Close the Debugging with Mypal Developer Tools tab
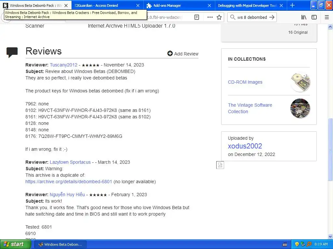Screen dimensions: 333x249 (281, 6)
